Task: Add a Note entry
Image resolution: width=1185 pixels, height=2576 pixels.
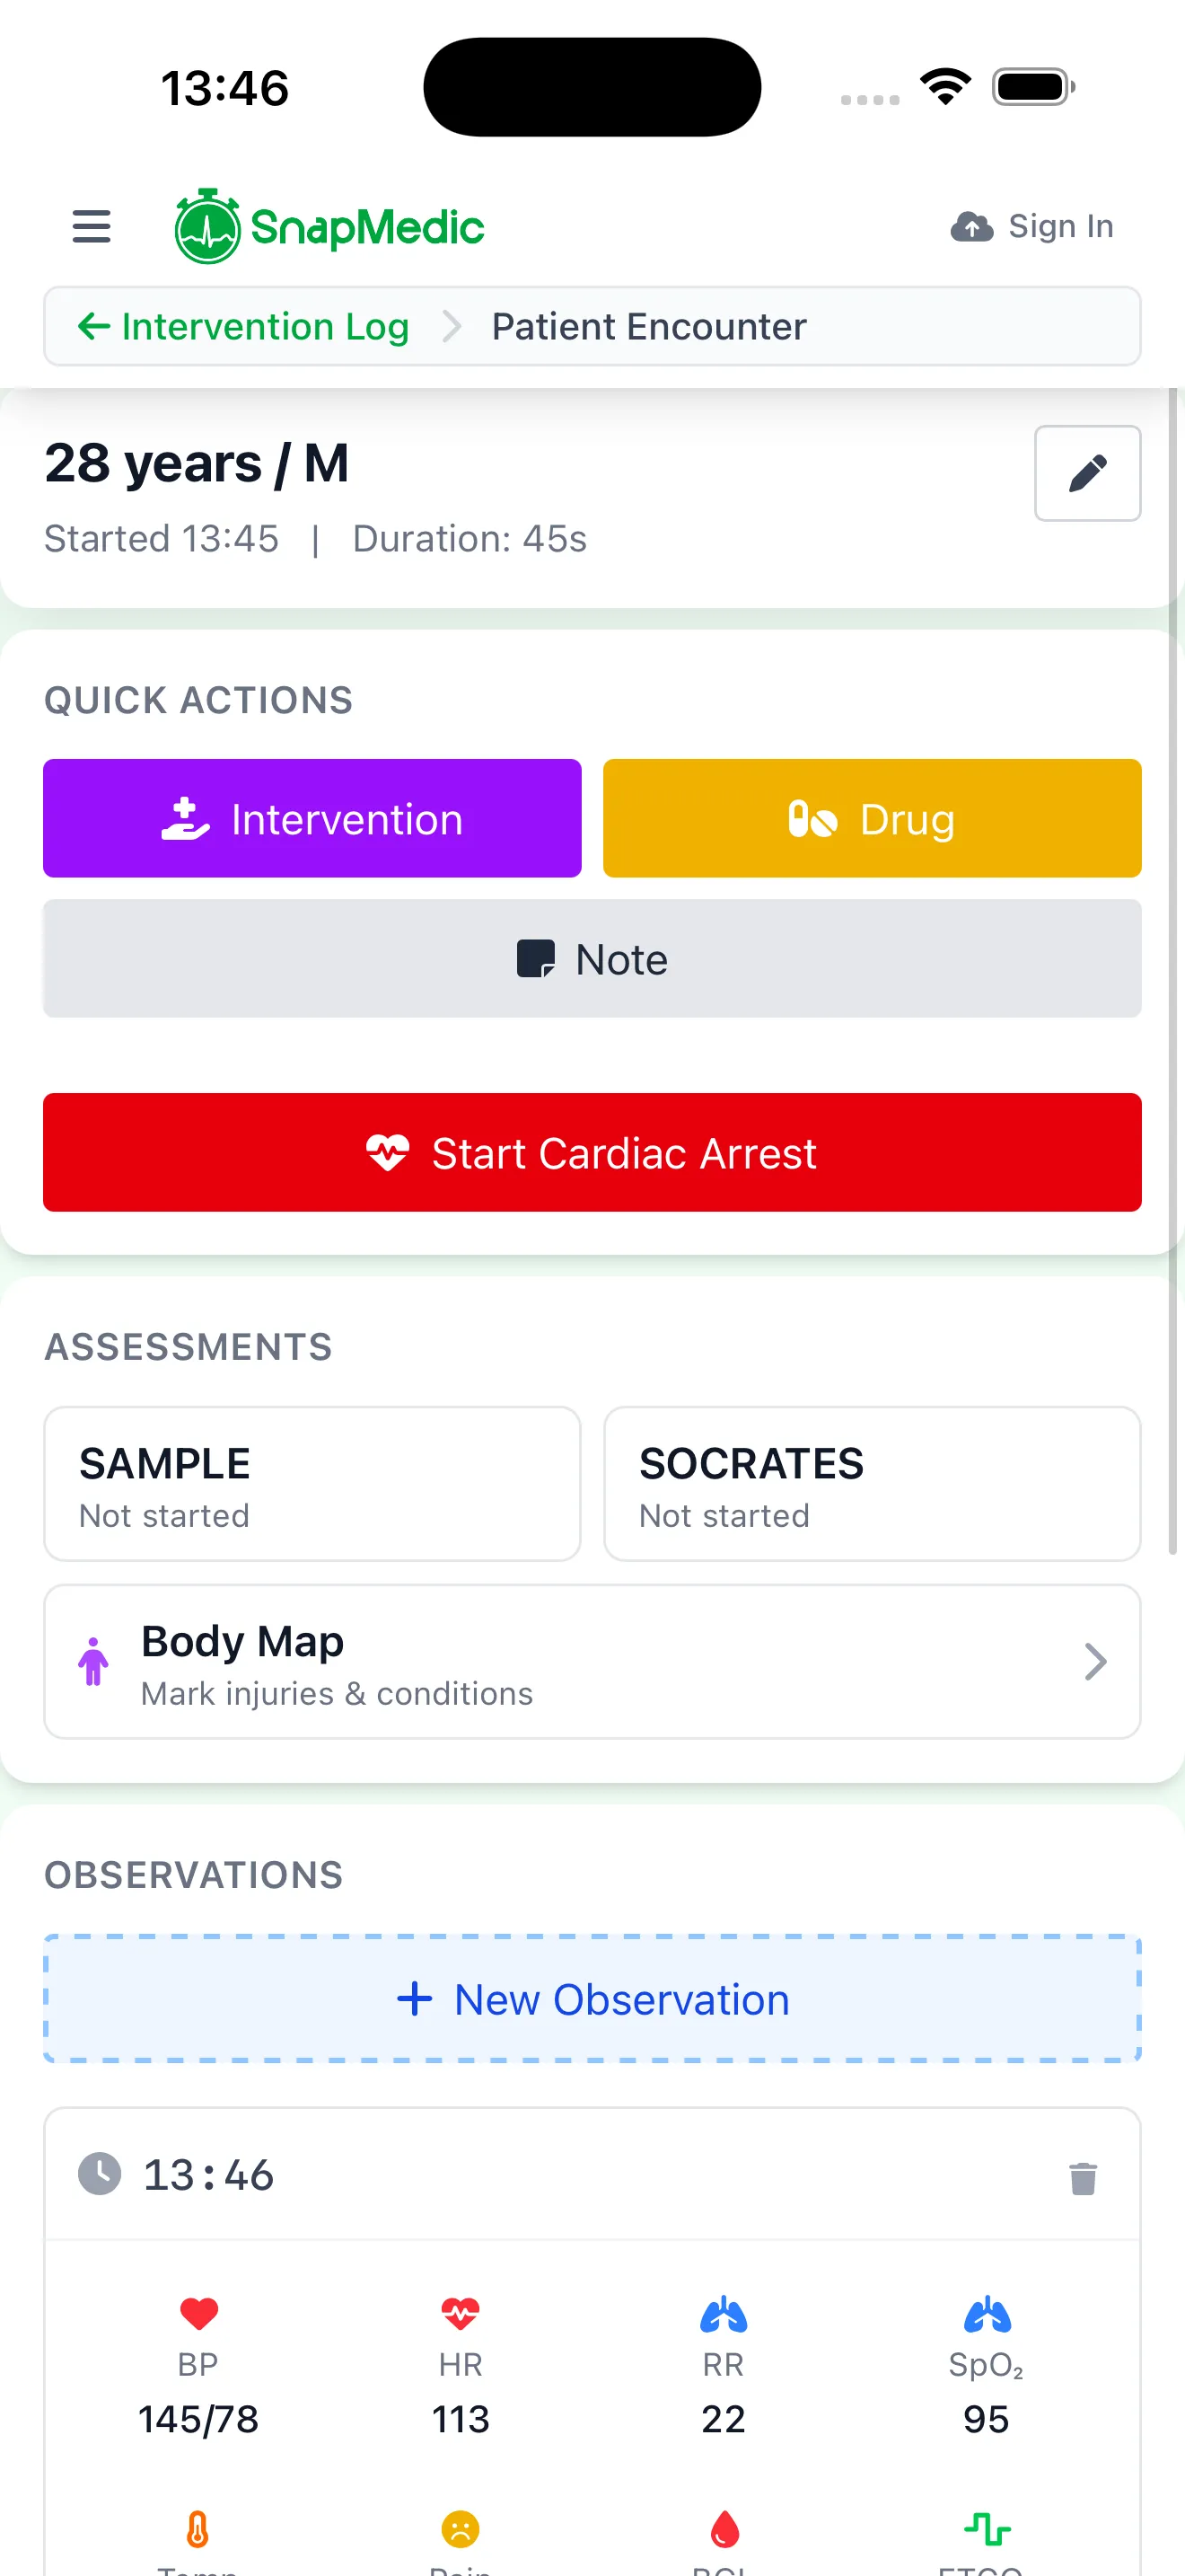Action: tap(592, 958)
